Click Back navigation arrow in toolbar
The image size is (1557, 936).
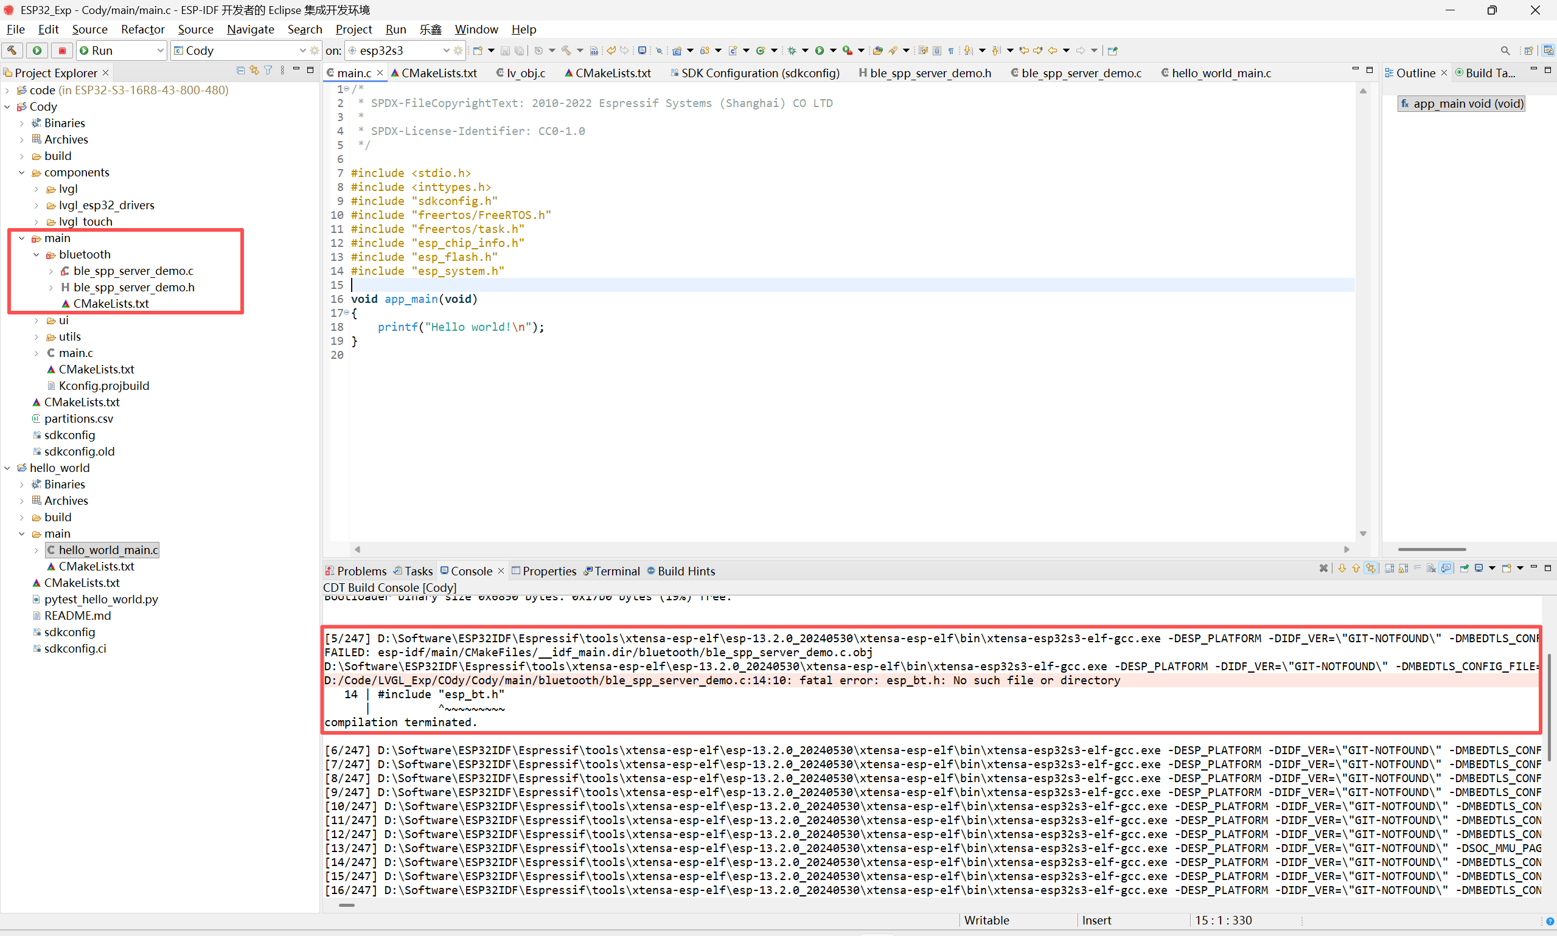point(1053,50)
